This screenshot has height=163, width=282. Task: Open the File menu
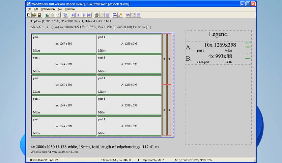pyautogui.click(x=29, y=9)
